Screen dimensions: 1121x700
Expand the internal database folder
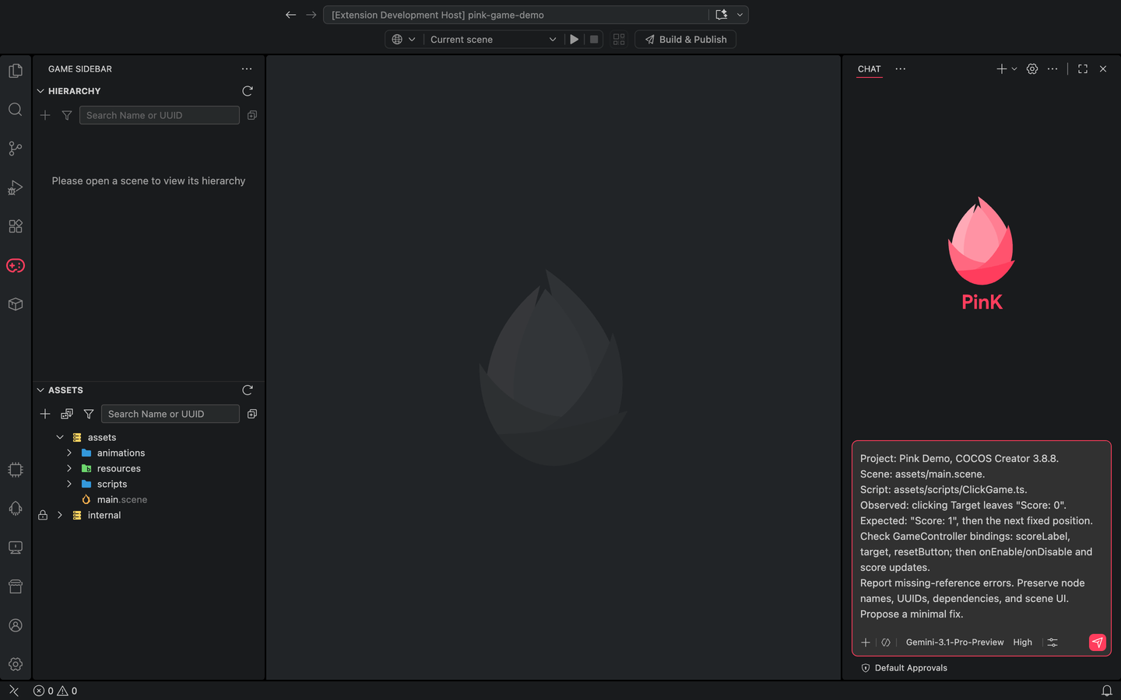point(60,515)
